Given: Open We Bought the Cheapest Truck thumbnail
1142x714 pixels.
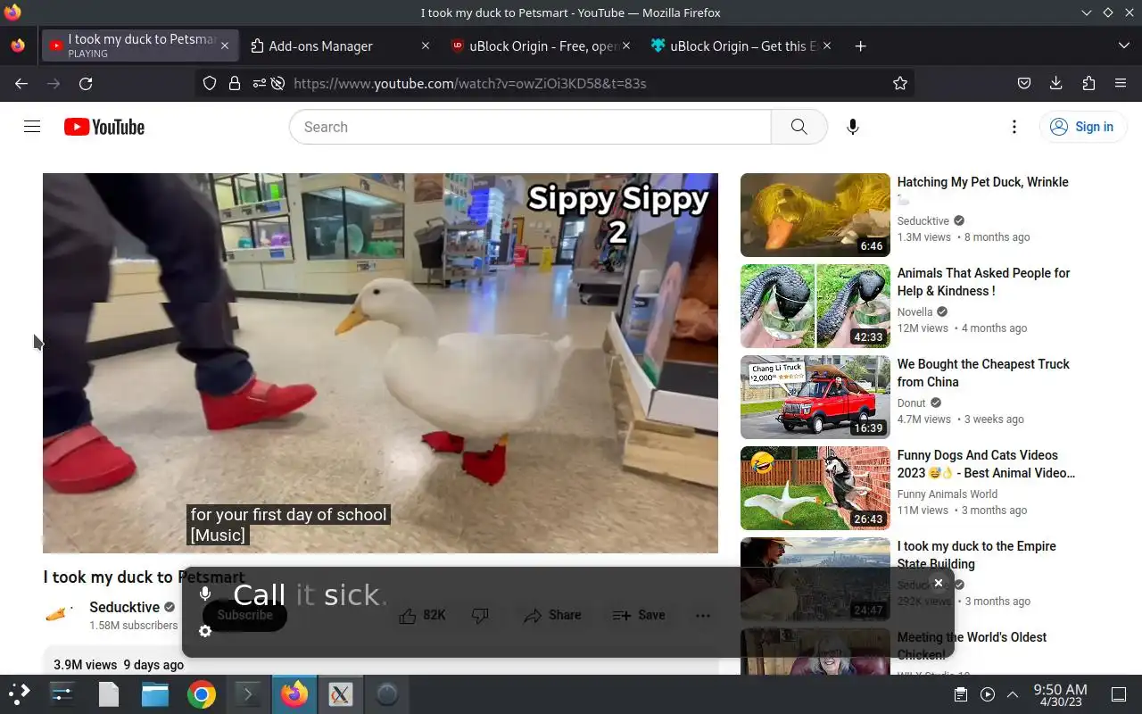Looking at the screenshot, I should 815,397.
